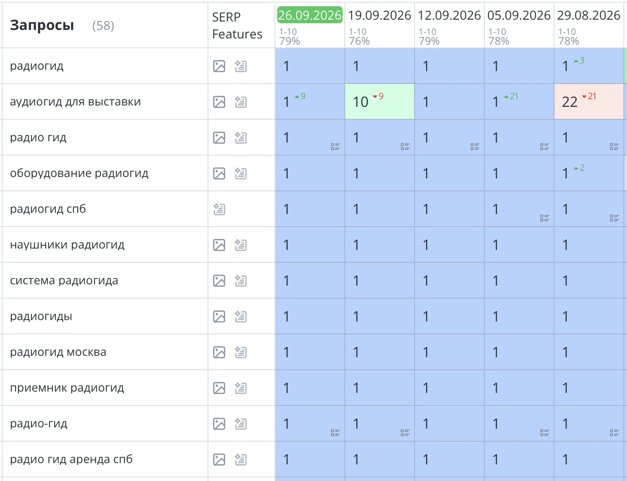Click радиогид 29.08.2026 cell showing +3
This screenshot has width=627, height=481.
(589, 66)
